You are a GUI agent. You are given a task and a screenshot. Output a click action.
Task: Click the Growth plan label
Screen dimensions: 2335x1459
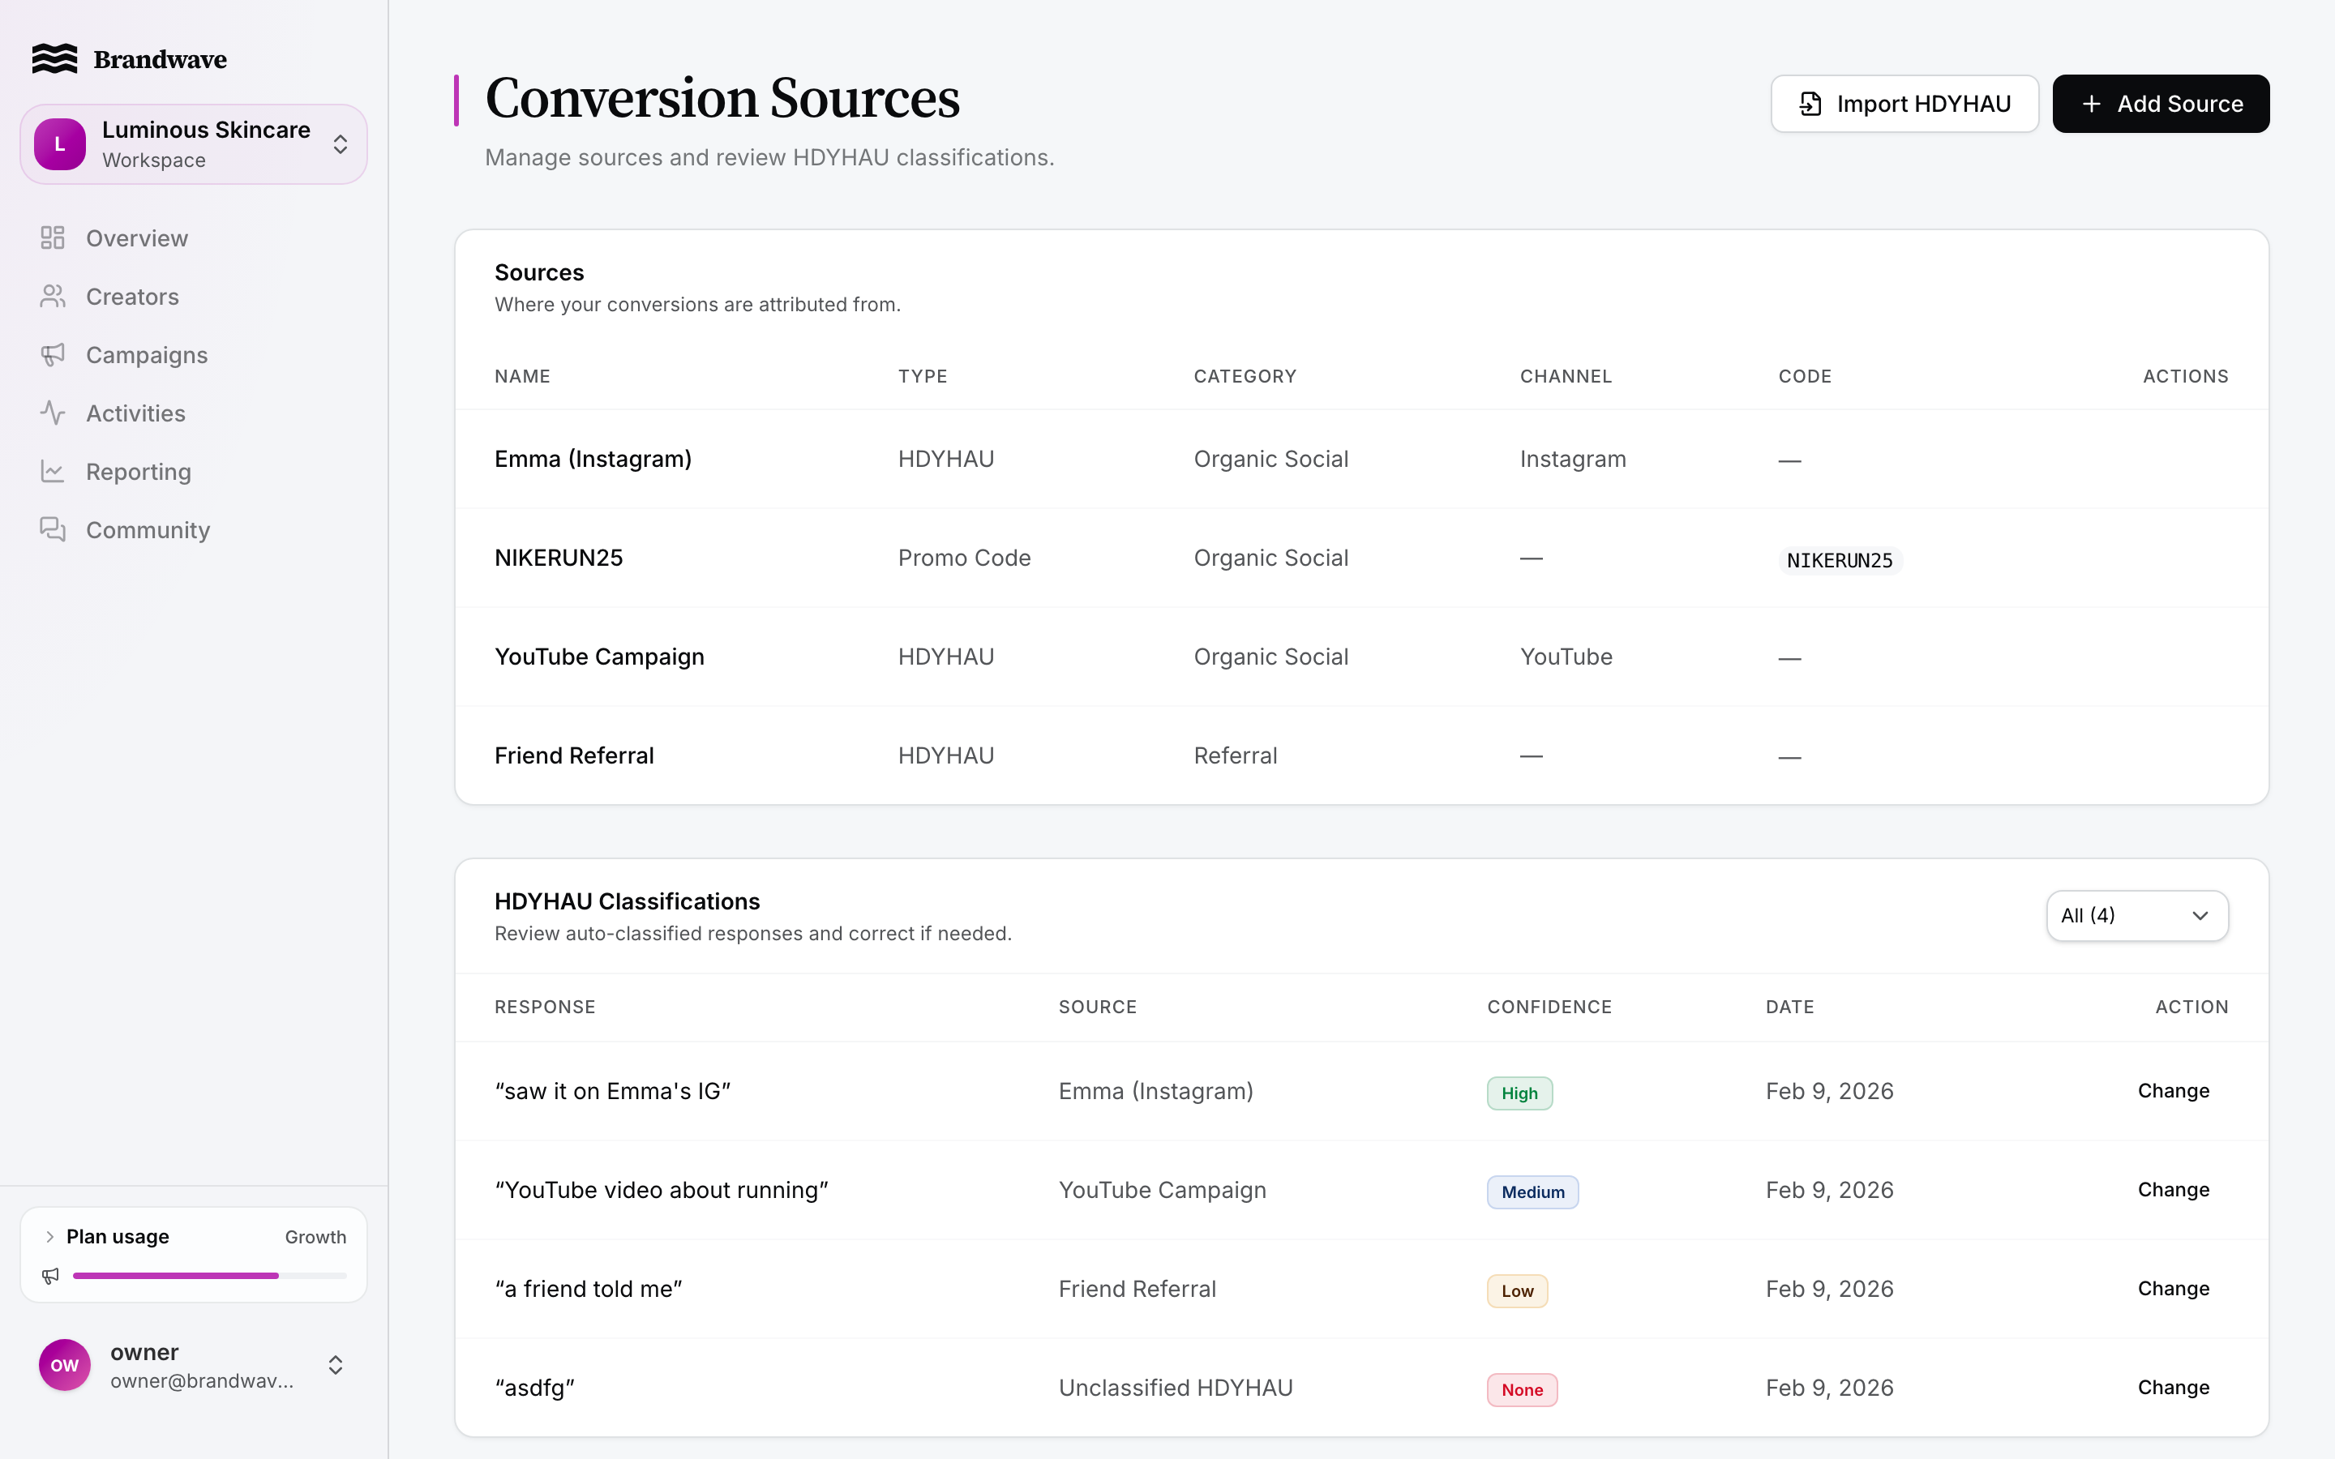pos(315,1237)
